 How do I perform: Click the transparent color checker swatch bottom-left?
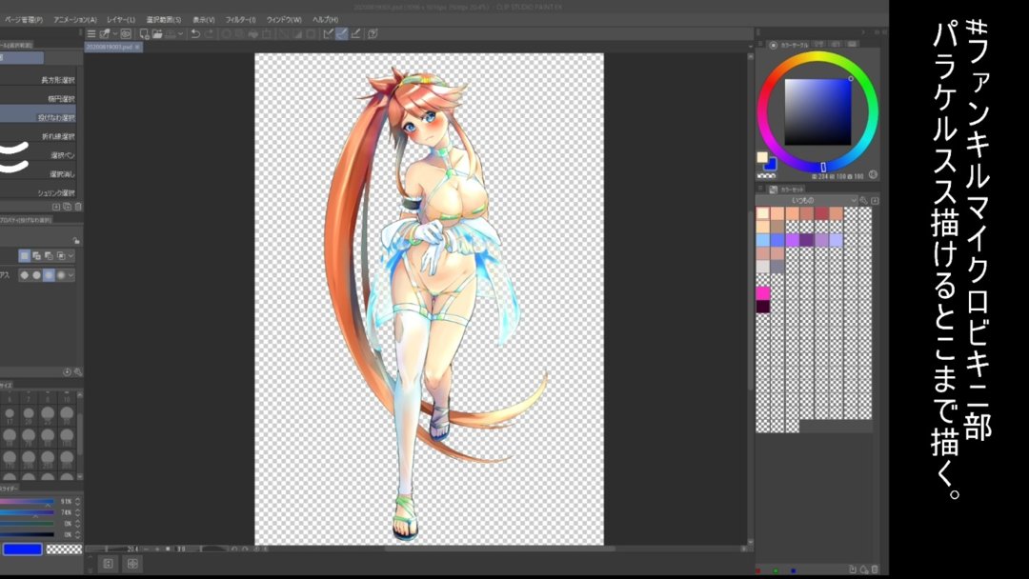tap(65, 549)
